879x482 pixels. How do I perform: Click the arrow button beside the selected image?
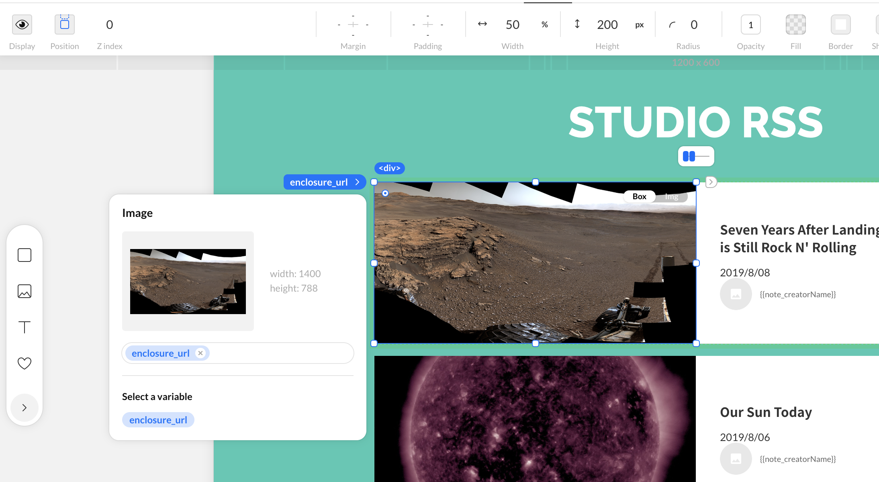click(x=711, y=182)
